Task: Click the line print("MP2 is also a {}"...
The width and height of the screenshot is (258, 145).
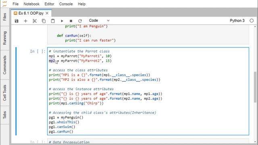Action: pos(104,80)
